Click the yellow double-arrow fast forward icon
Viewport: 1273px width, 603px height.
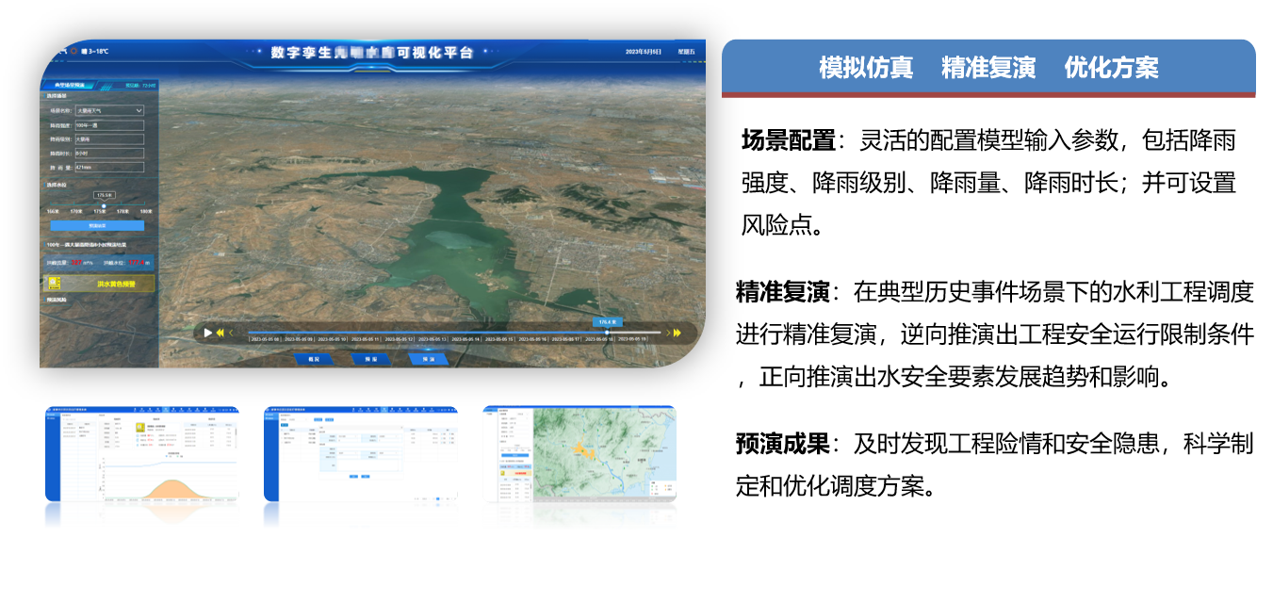[677, 333]
